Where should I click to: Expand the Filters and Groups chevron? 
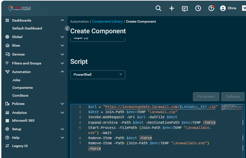coord(62,63)
